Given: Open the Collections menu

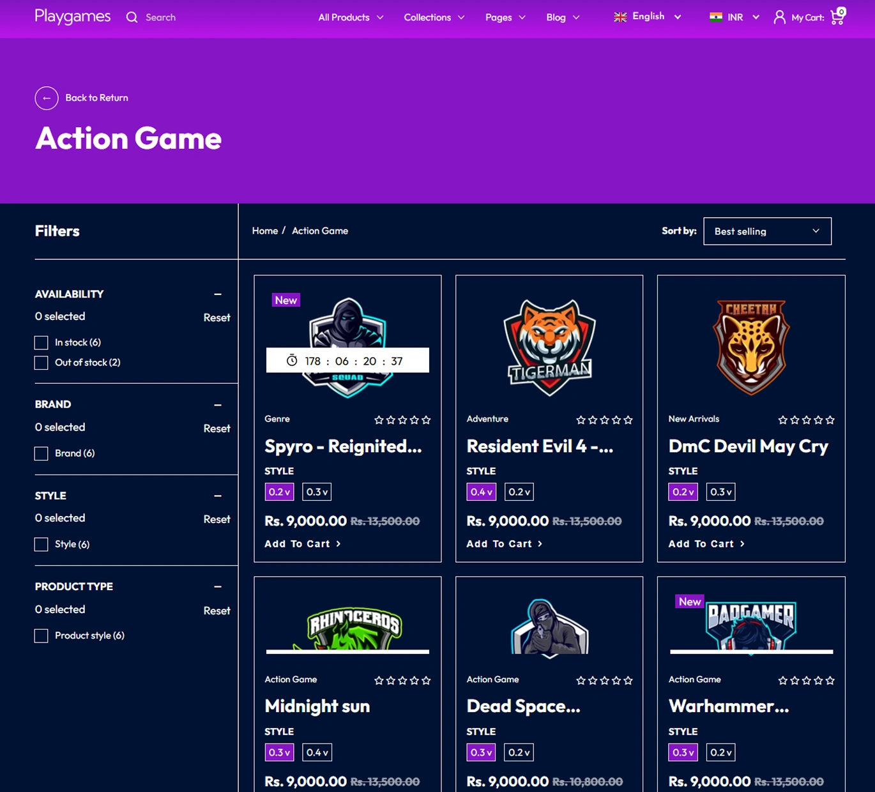Looking at the screenshot, I should click(x=434, y=17).
